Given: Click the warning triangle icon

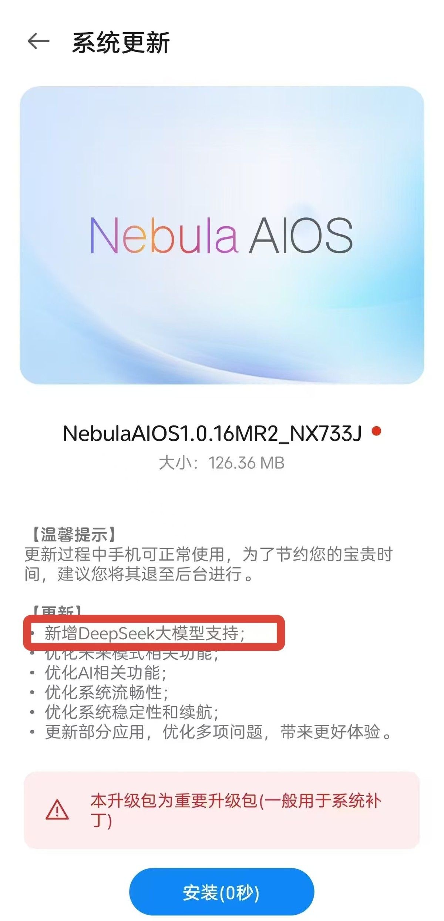Looking at the screenshot, I should [x=57, y=810].
